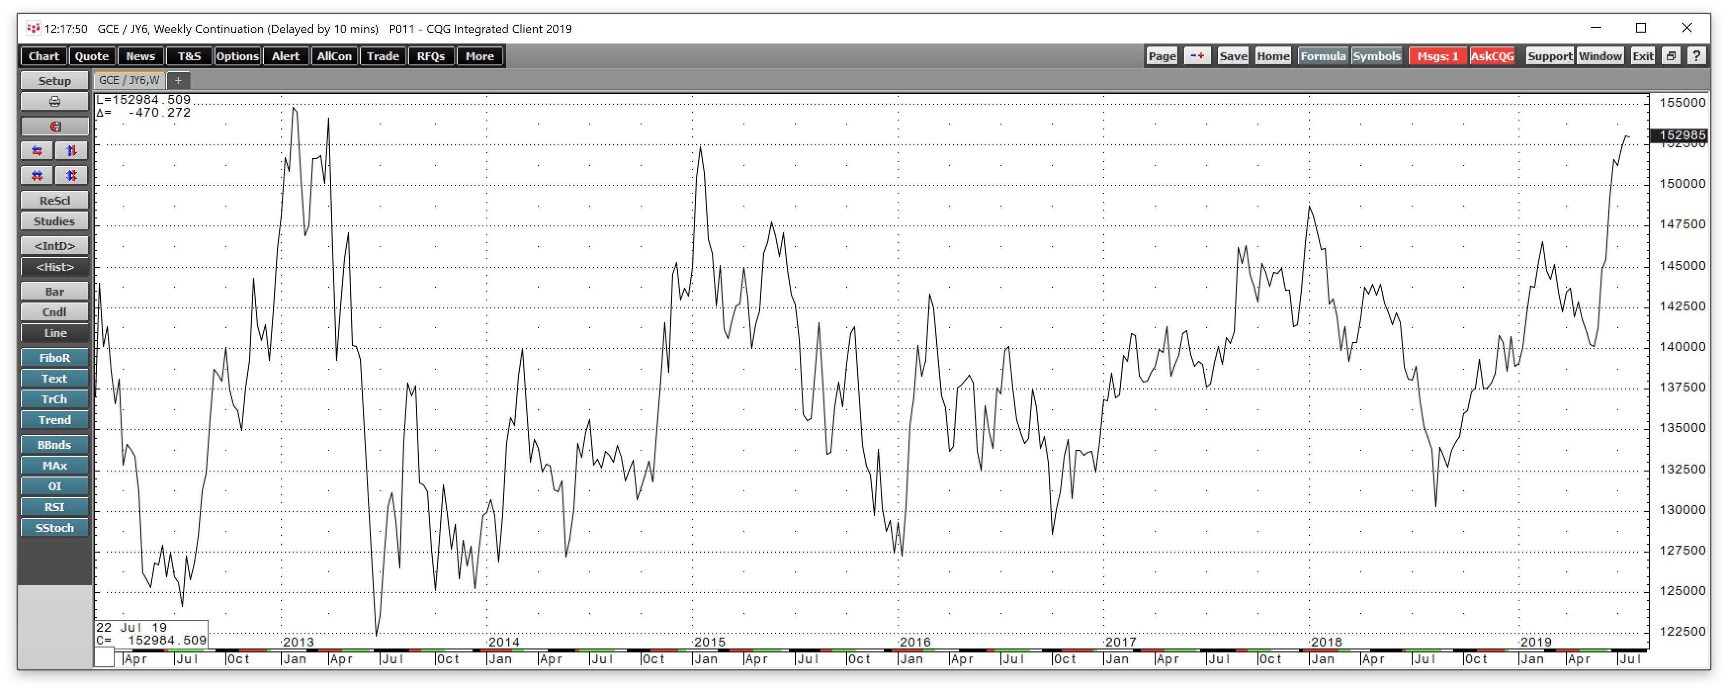
Task: Click the question mark help icon
Action: [x=1696, y=56]
